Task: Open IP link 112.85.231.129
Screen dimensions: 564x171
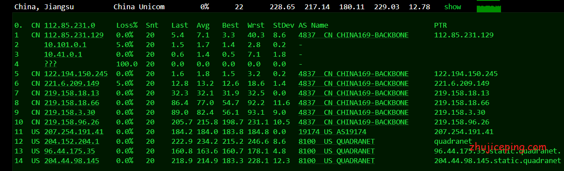Action: click(x=74, y=35)
